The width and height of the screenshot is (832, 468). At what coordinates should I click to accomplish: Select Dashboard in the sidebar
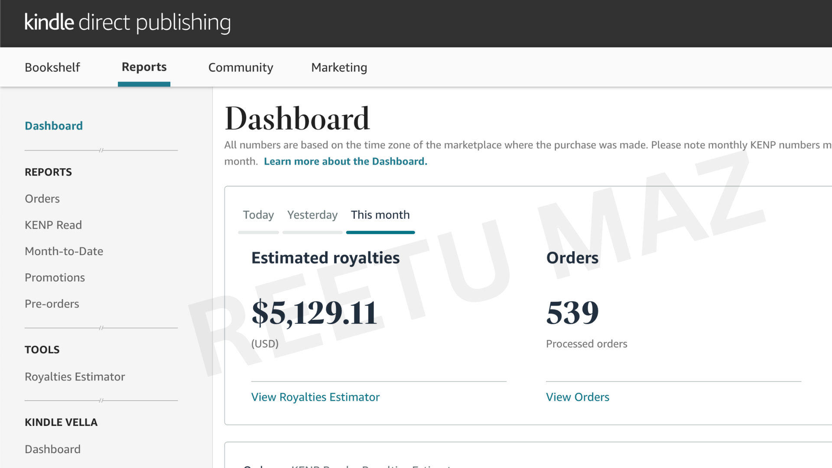(53, 126)
